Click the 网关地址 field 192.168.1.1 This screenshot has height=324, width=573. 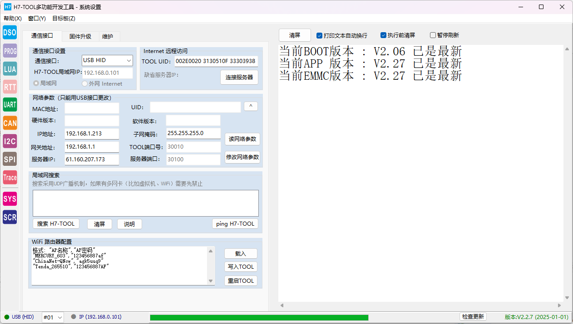[92, 147]
